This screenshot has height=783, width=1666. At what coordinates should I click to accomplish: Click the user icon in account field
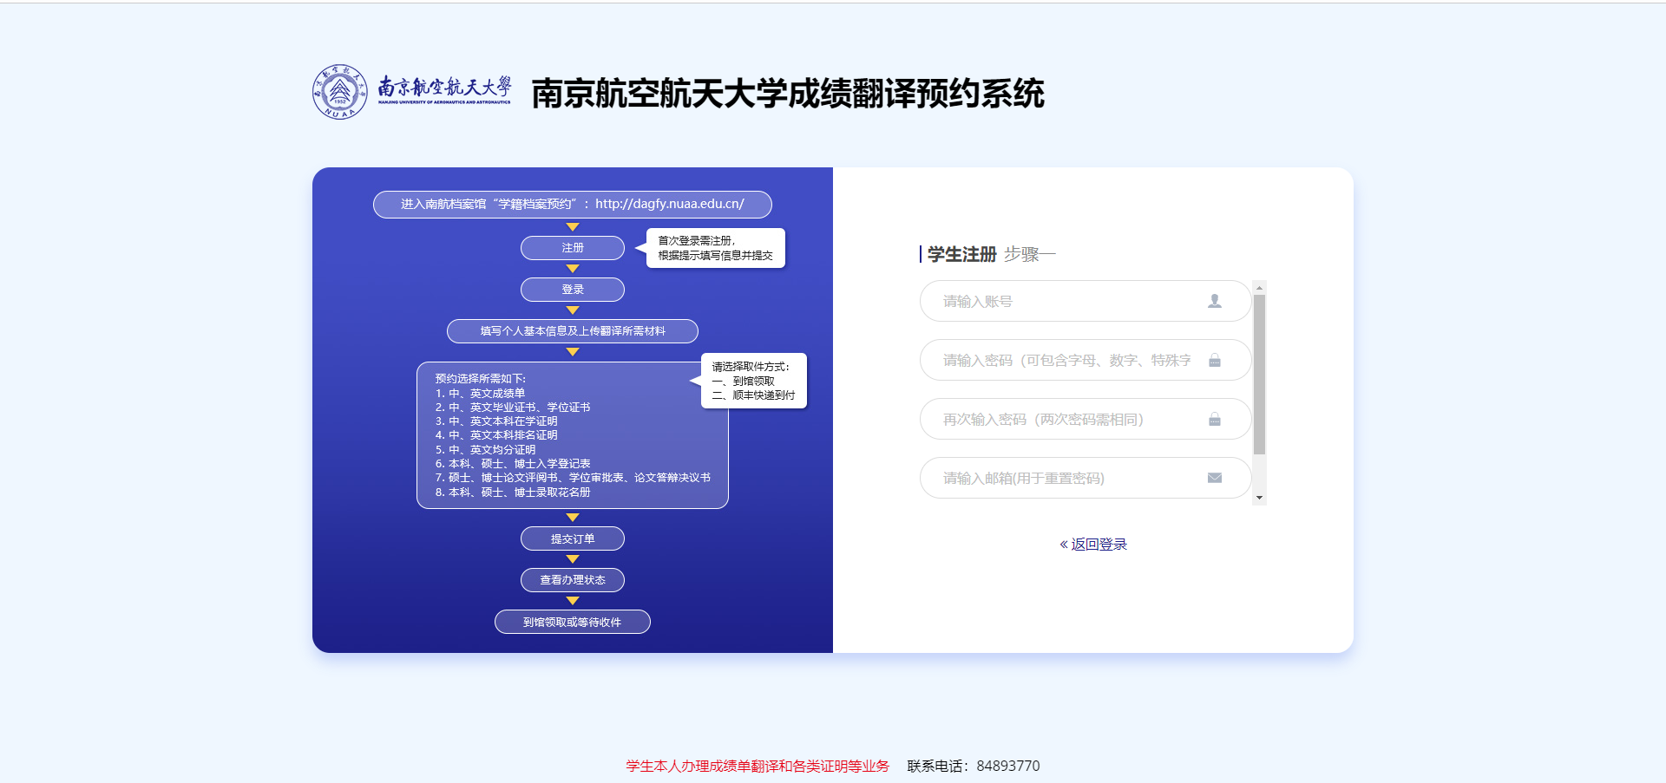(x=1214, y=301)
